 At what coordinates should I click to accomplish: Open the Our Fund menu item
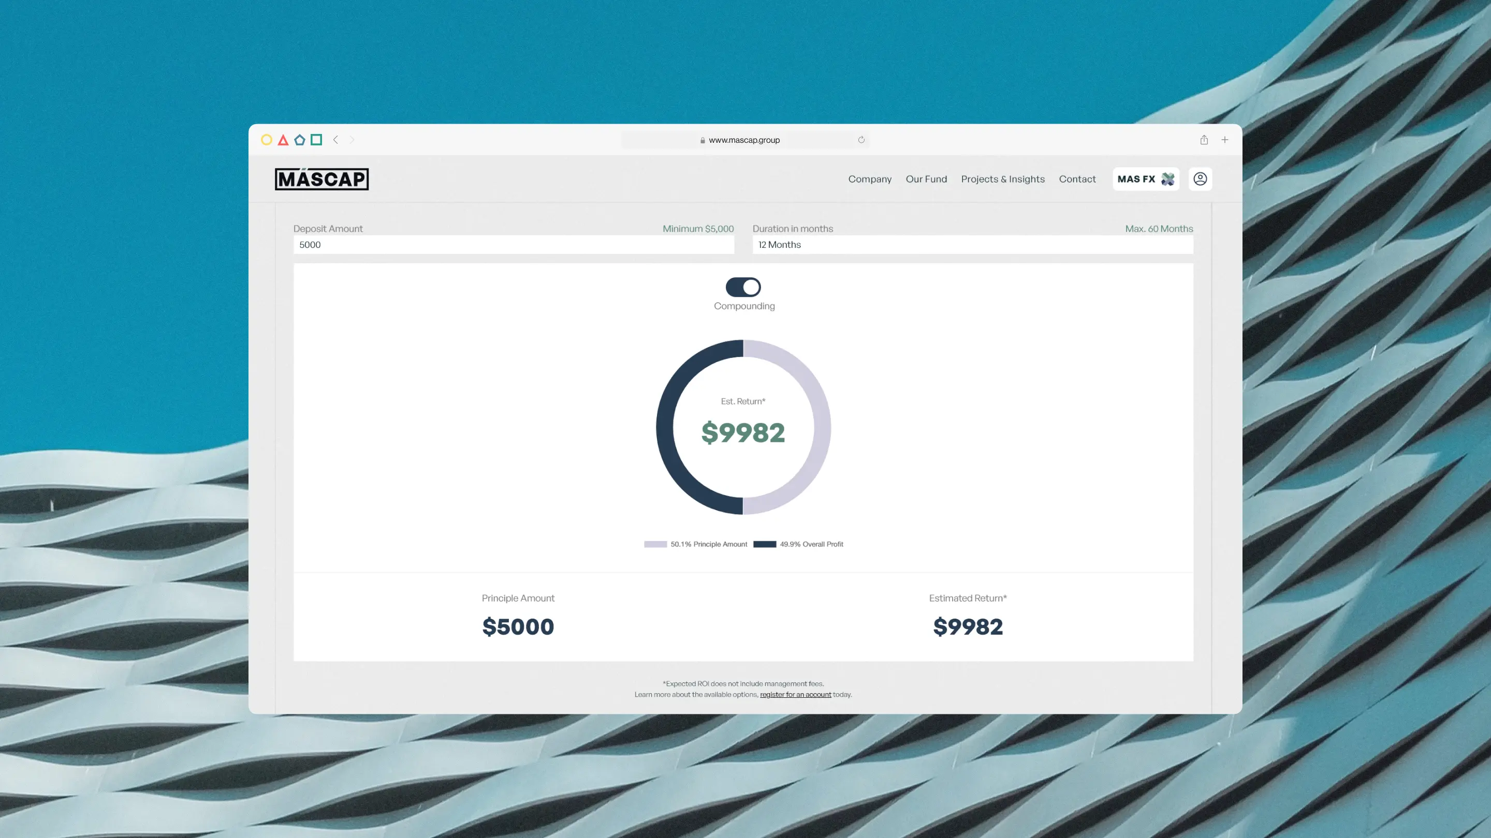926,179
